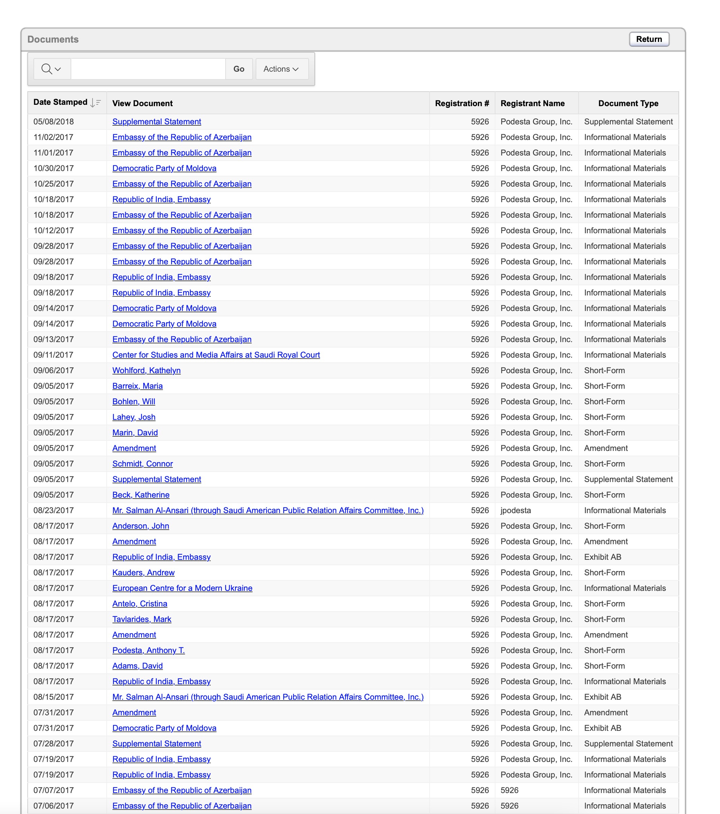The width and height of the screenshot is (720, 814).
Task: Click the Registration # column header
Action: click(x=462, y=103)
